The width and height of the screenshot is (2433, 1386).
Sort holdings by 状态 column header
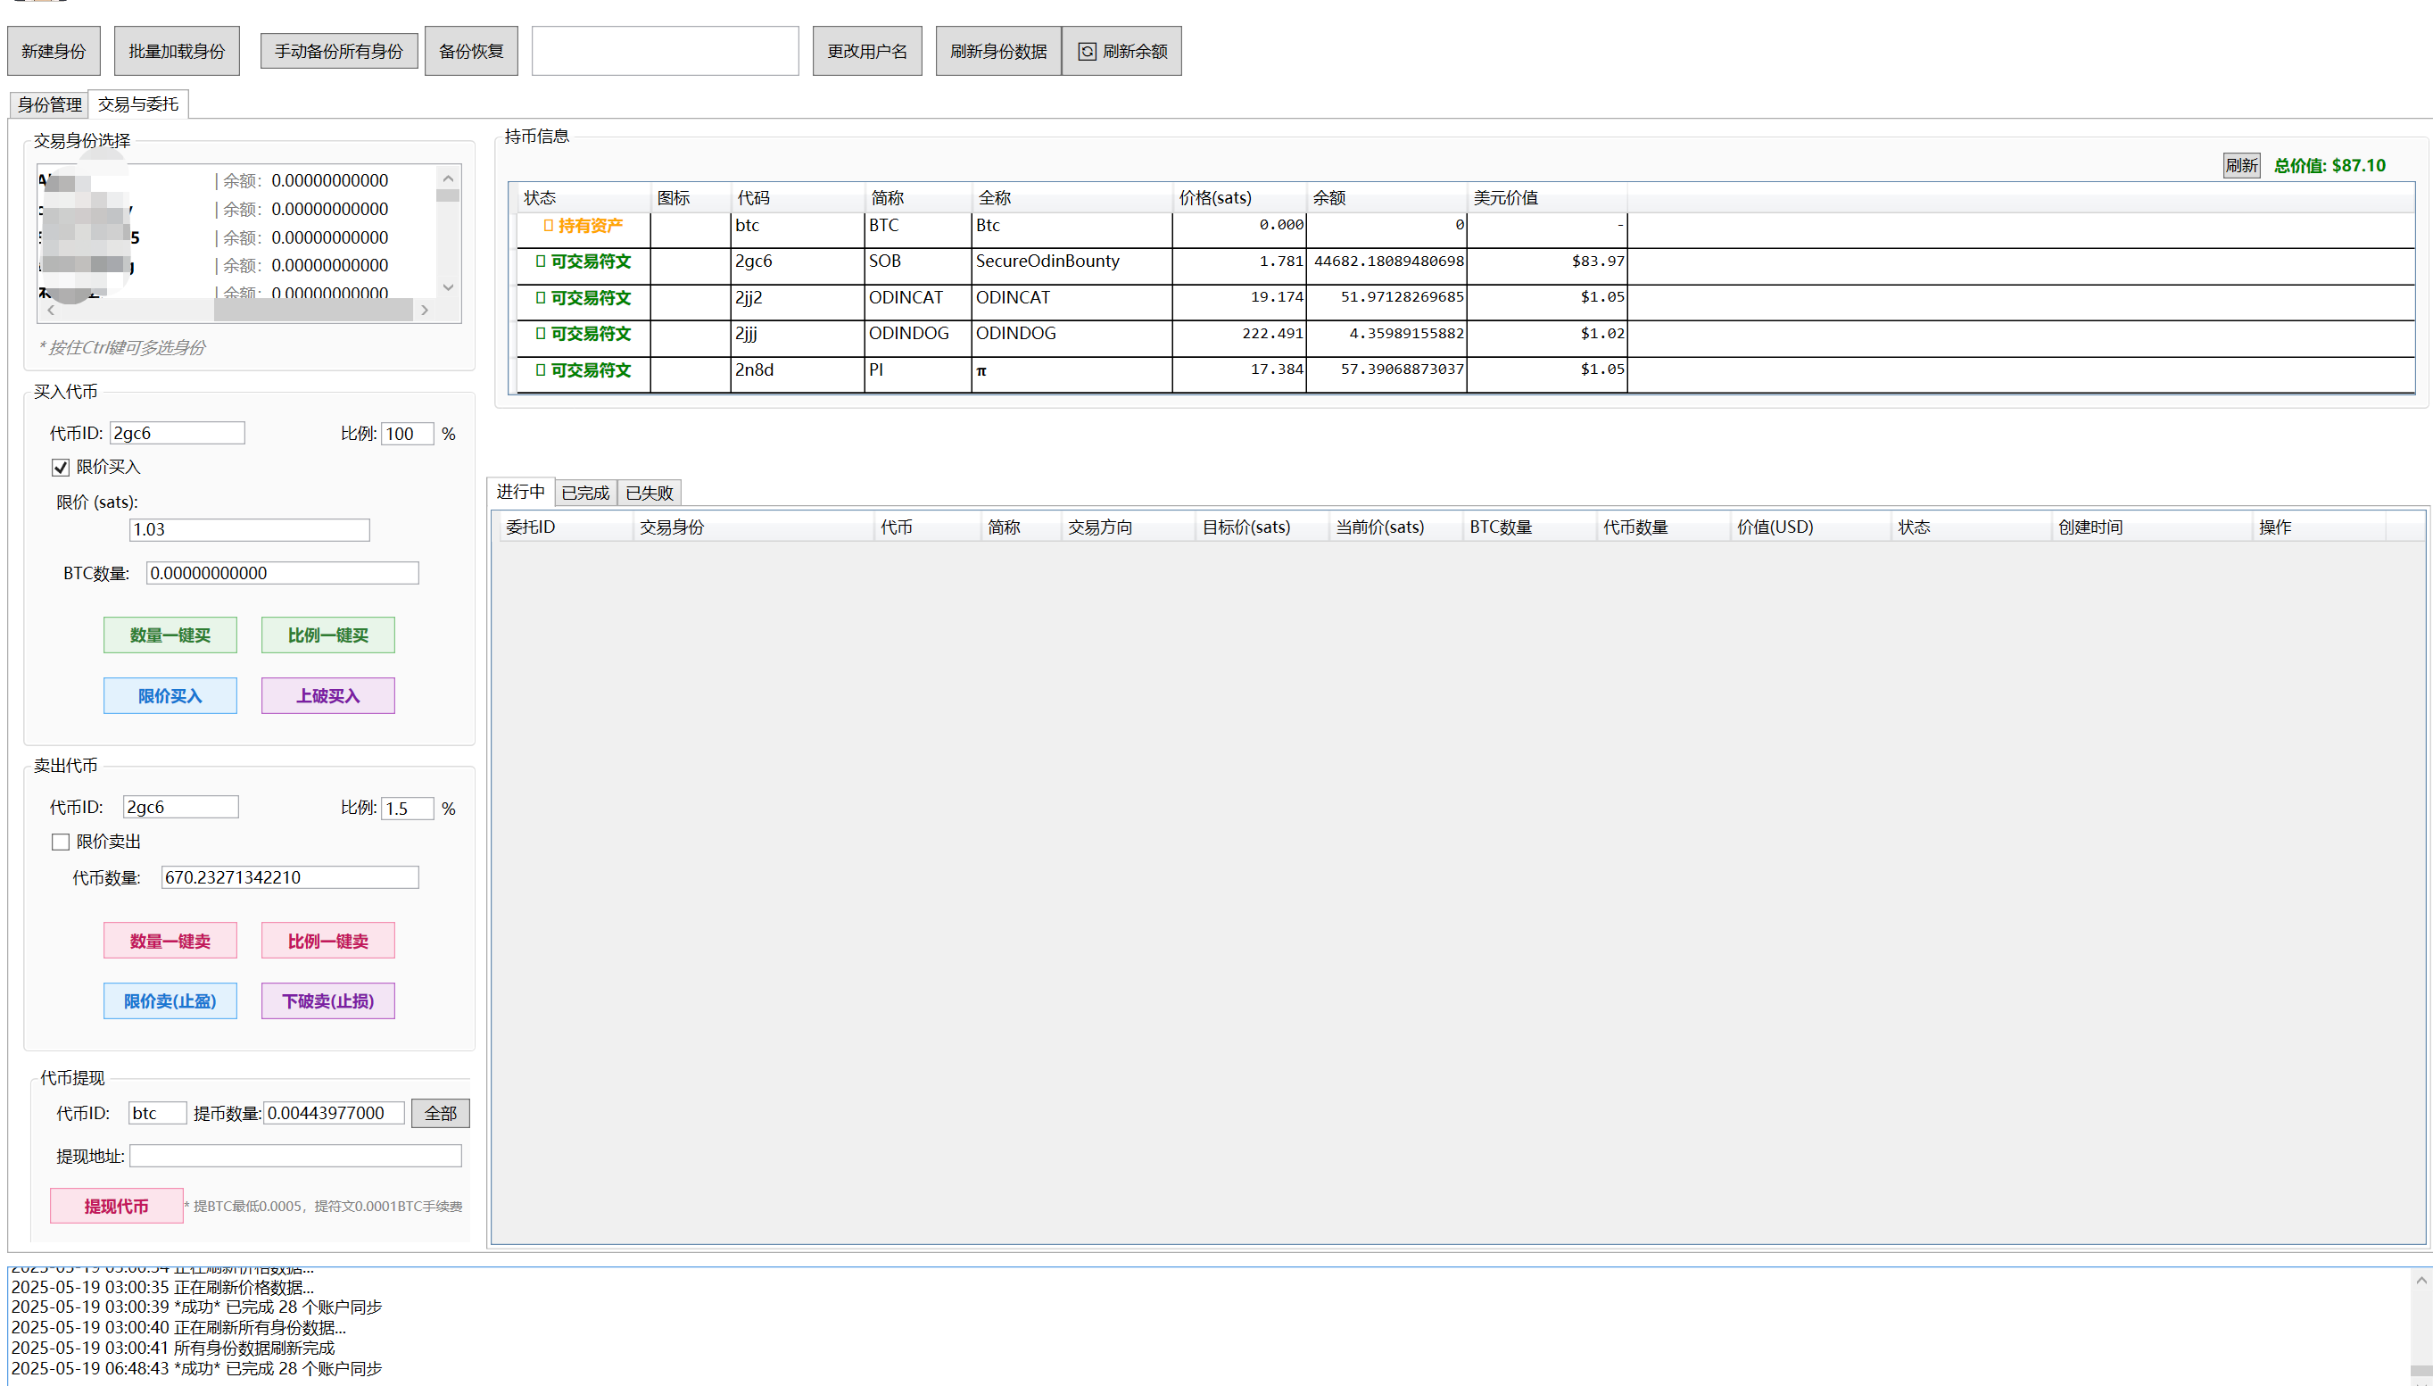(x=583, y=198)
